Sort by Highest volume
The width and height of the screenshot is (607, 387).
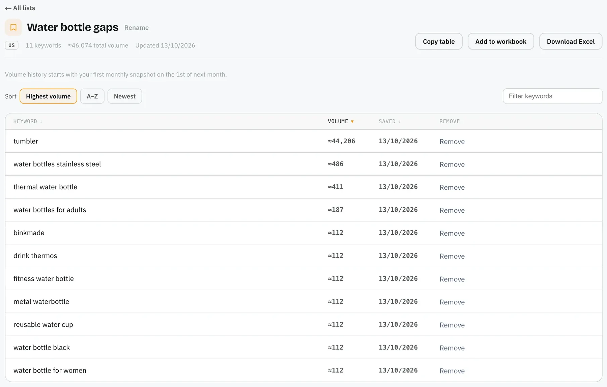pos(48,96)
